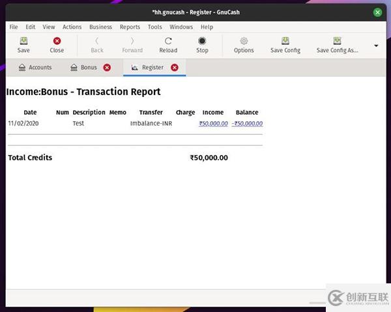Click the ₹50,000.00 Income amount link

tap(213, 123)
